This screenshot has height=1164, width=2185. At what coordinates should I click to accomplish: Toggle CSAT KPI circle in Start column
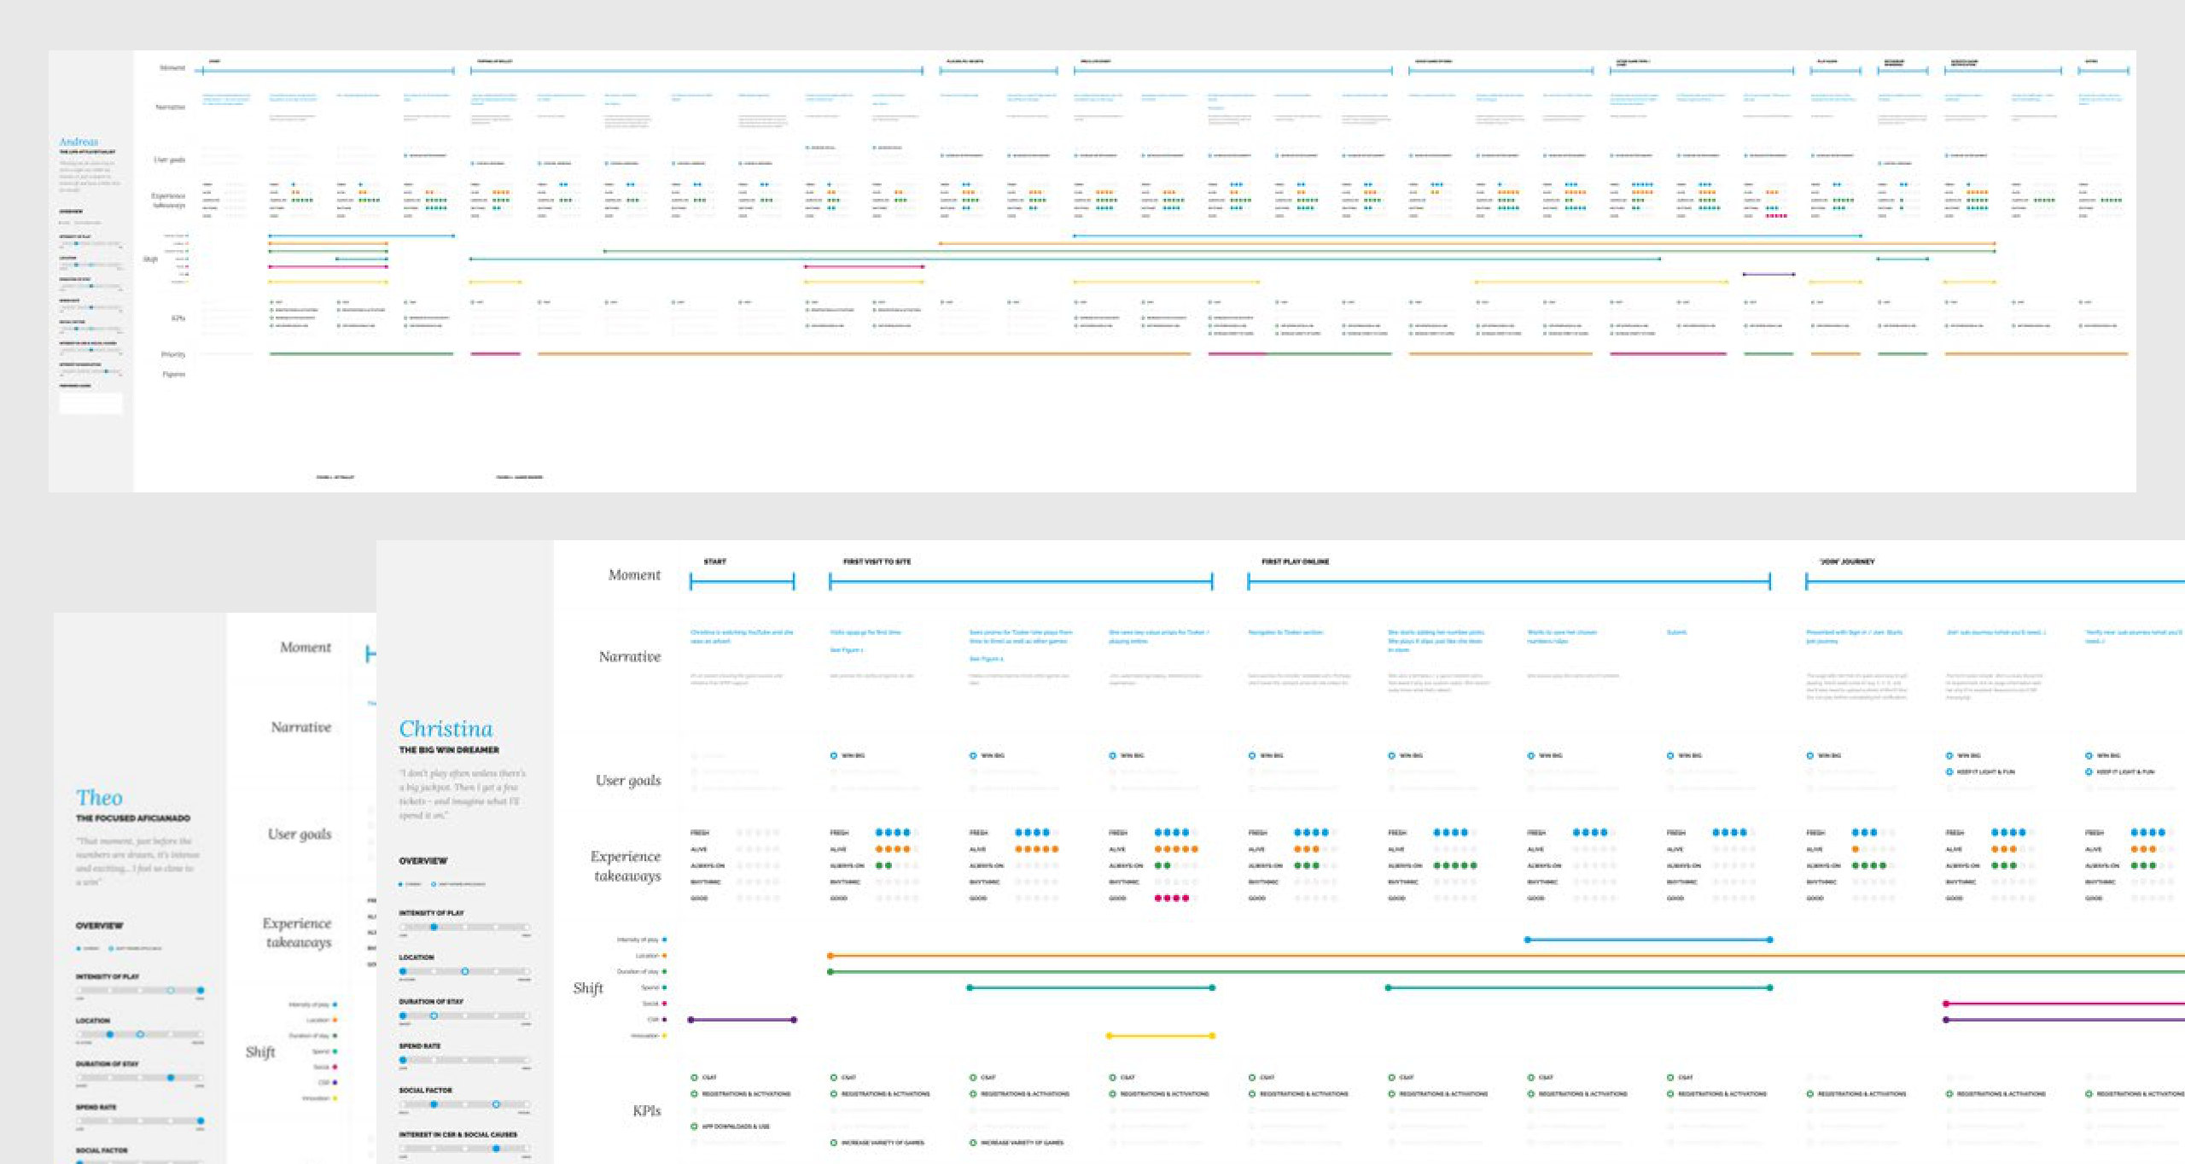[694, 1078]
